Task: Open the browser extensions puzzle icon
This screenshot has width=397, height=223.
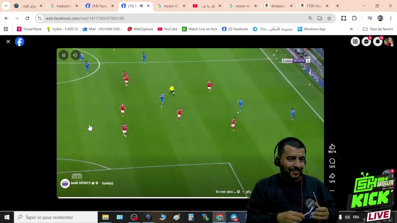Action: click(x=354, y=18)
